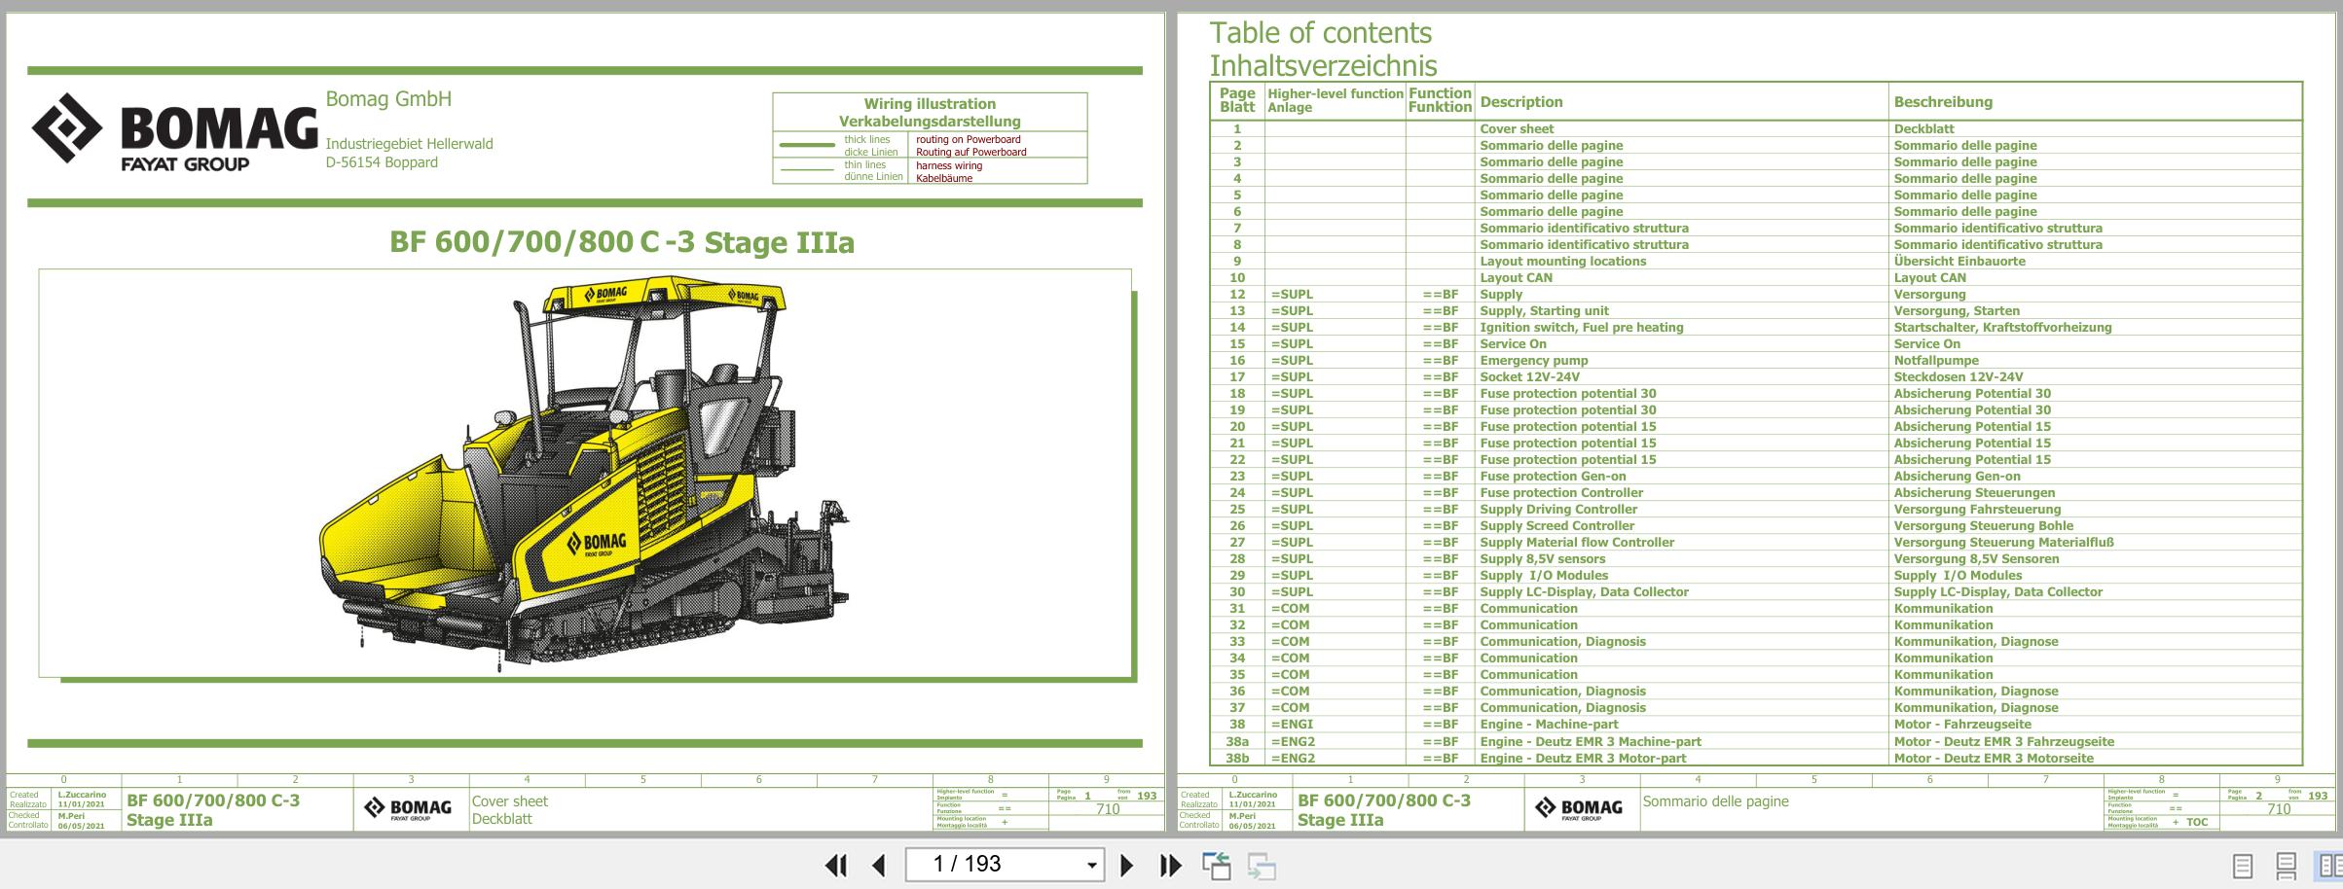The height and width of the screenshot is (889, 2343).
Task: Enable continuous scrolling page view
Action: click(x=2287, y=865)
